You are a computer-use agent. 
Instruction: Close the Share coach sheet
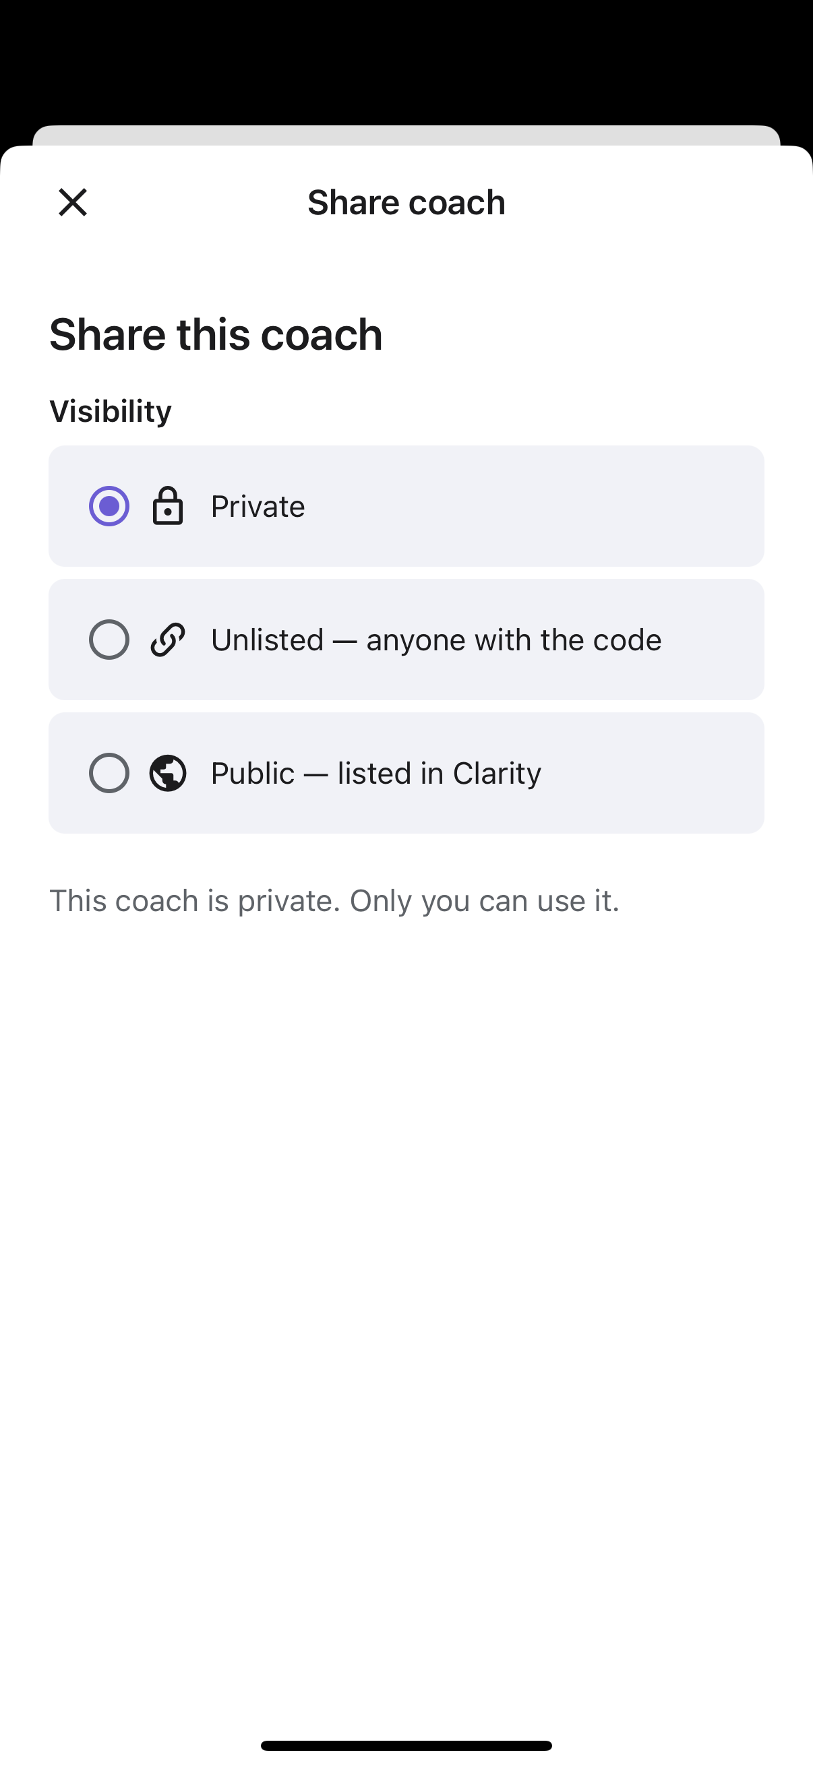[x=73, y=202]
